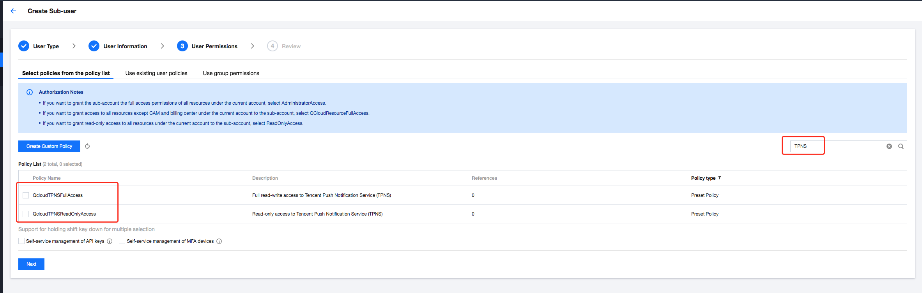Click the back arrow icon
Image resolution: width=922 pixels, height=293 pixels.
coord(13,11)
